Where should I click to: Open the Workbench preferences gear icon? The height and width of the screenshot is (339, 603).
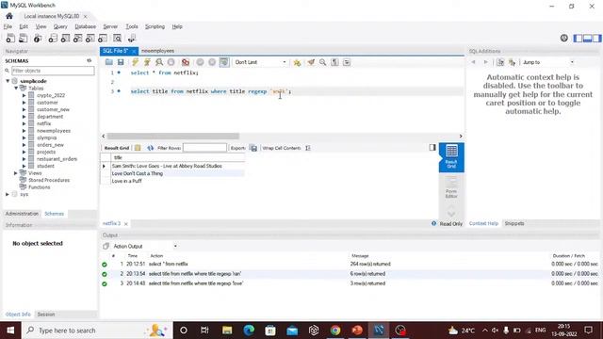coord(563,38)
